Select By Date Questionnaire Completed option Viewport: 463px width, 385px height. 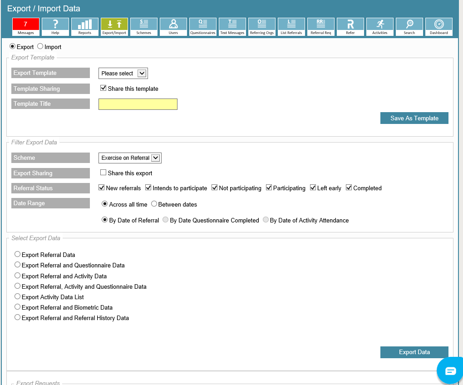coord(166,220)
